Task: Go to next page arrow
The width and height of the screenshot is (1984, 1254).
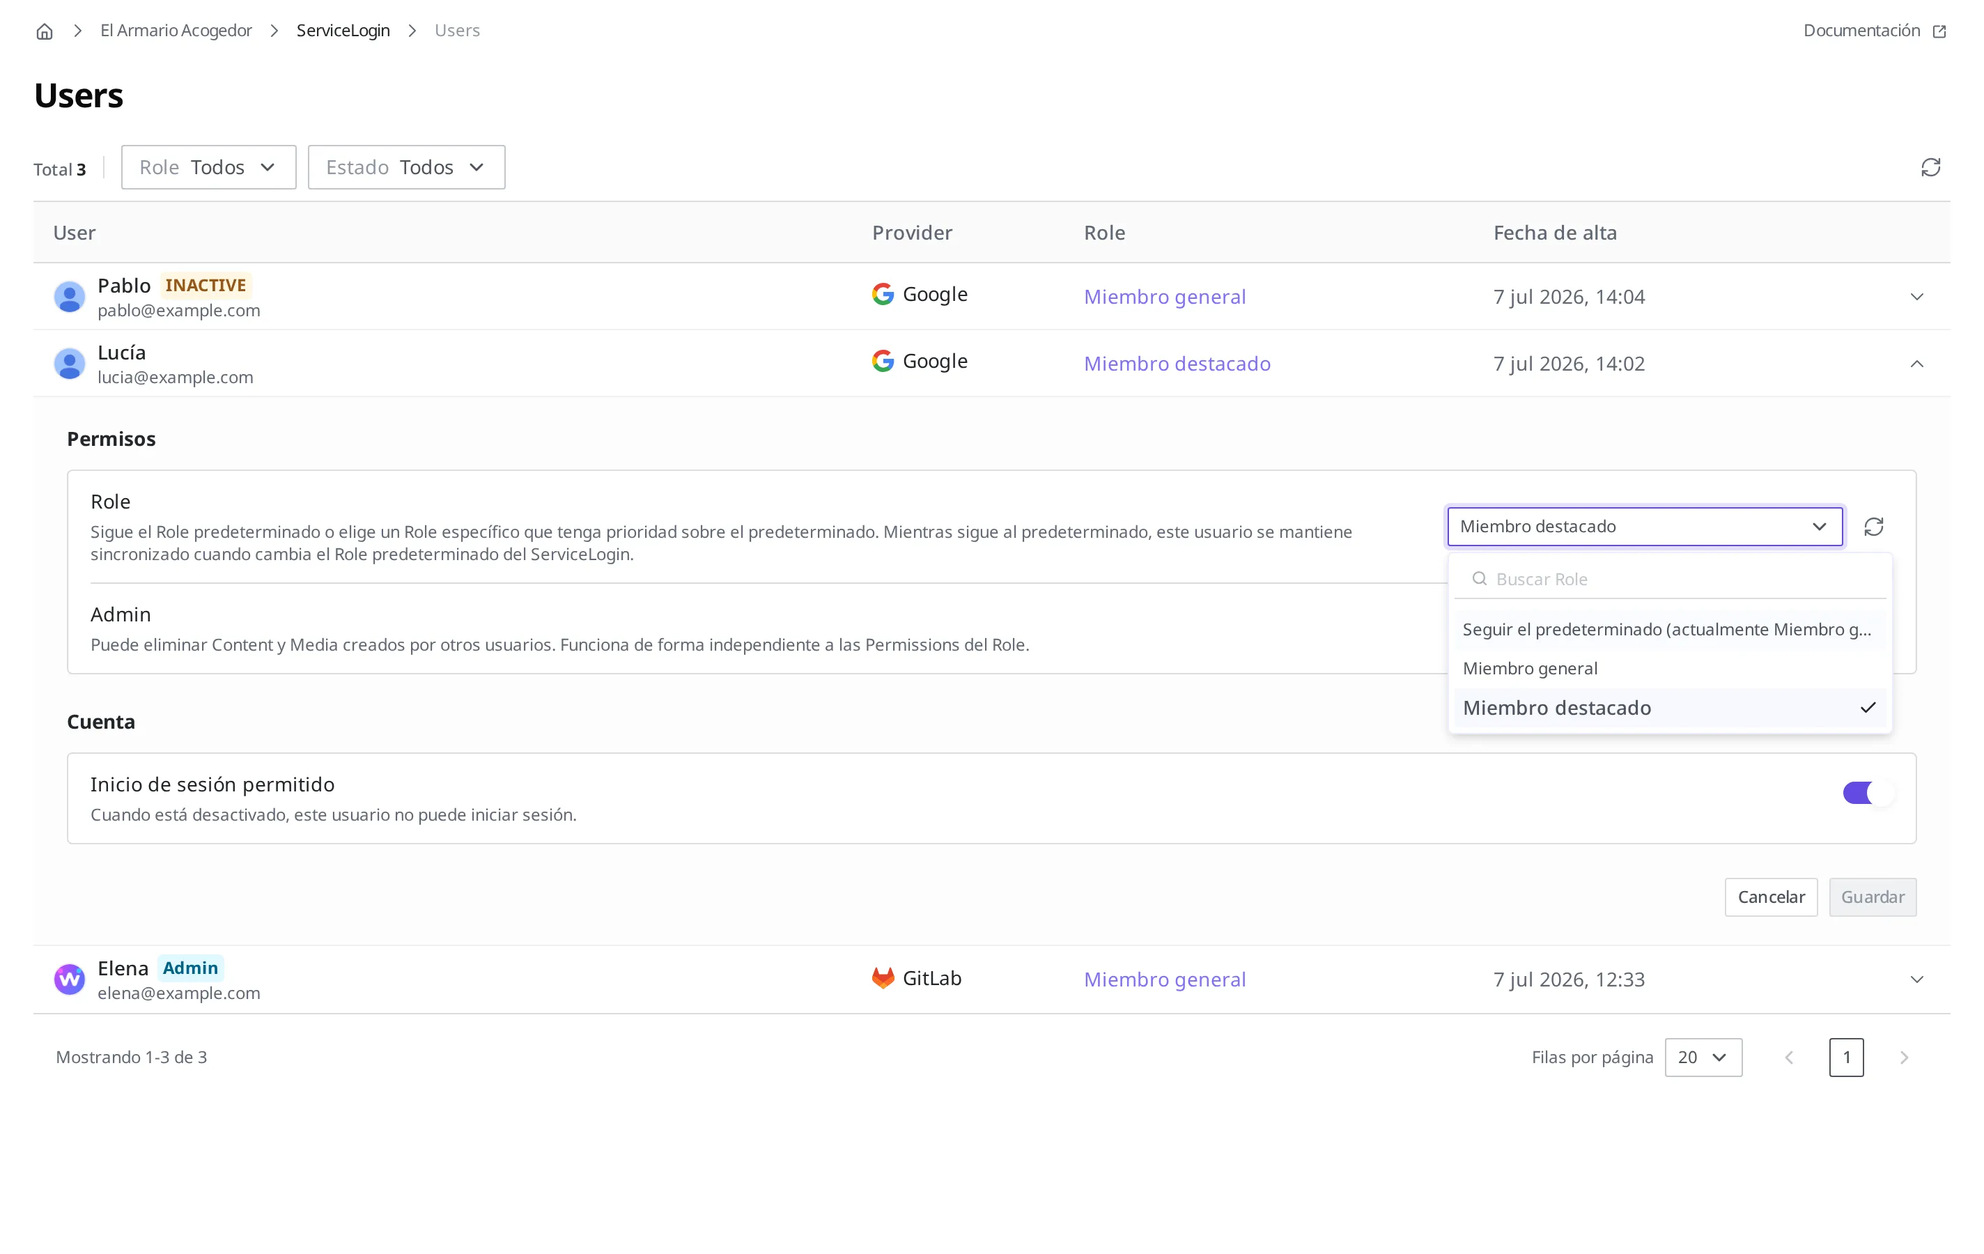Action: tap(1904, 1057)
